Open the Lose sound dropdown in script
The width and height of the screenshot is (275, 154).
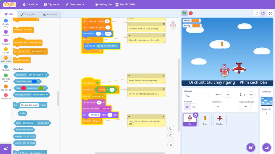click(x=105, y=109)
